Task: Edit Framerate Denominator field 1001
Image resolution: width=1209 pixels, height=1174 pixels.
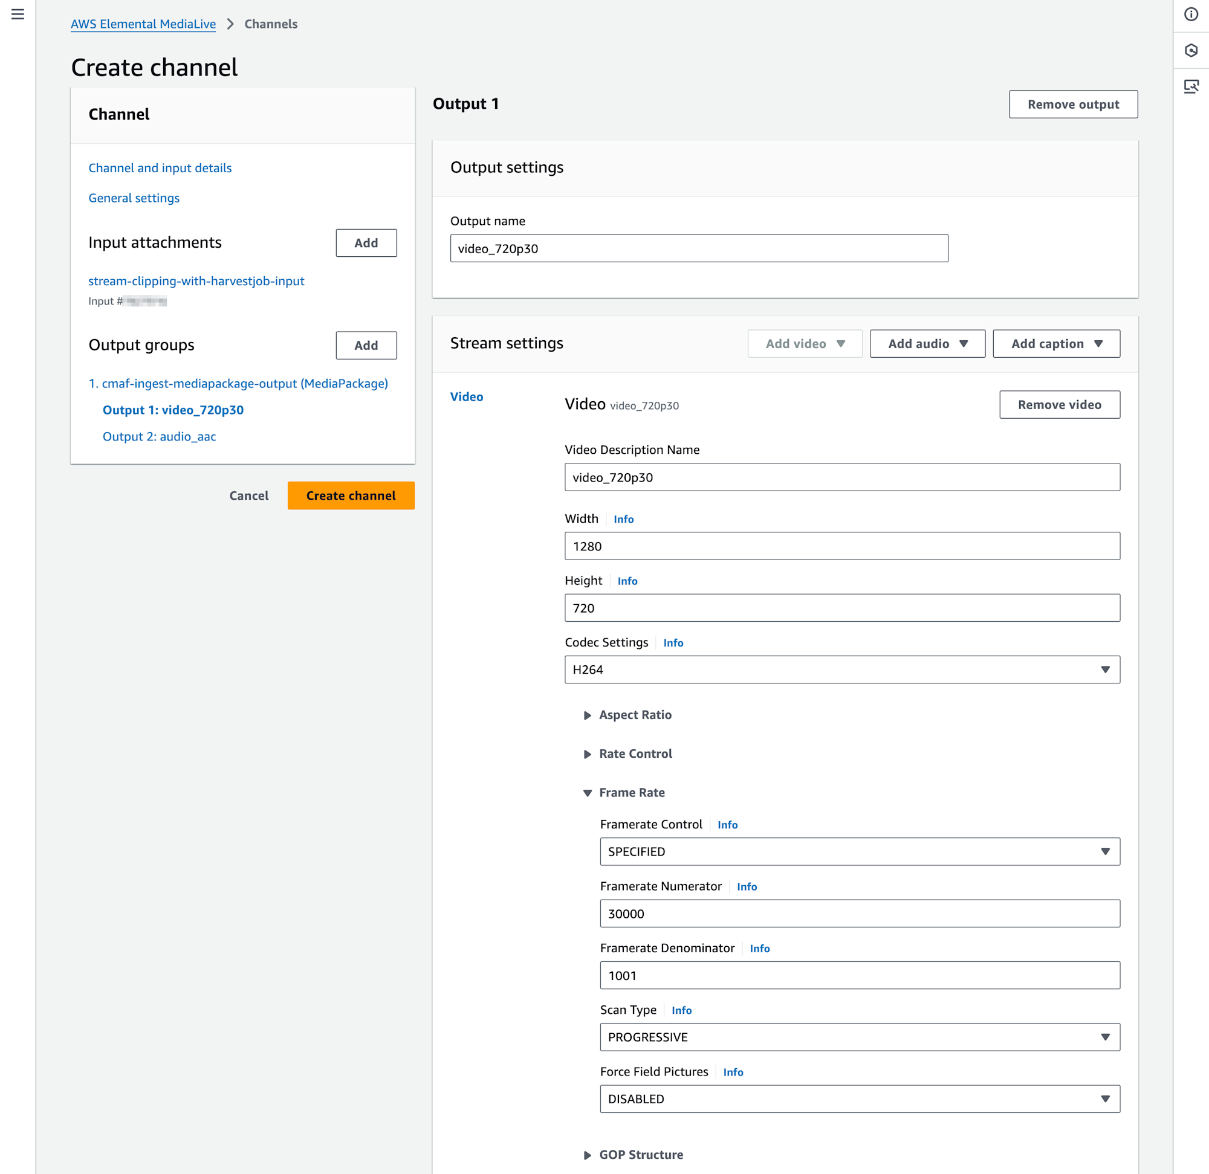Action: coord(860,975)
